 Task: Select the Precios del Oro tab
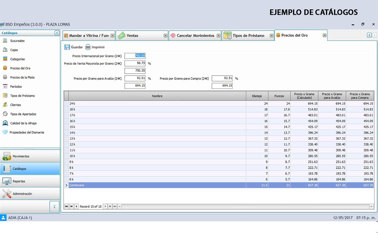[301, 35]
